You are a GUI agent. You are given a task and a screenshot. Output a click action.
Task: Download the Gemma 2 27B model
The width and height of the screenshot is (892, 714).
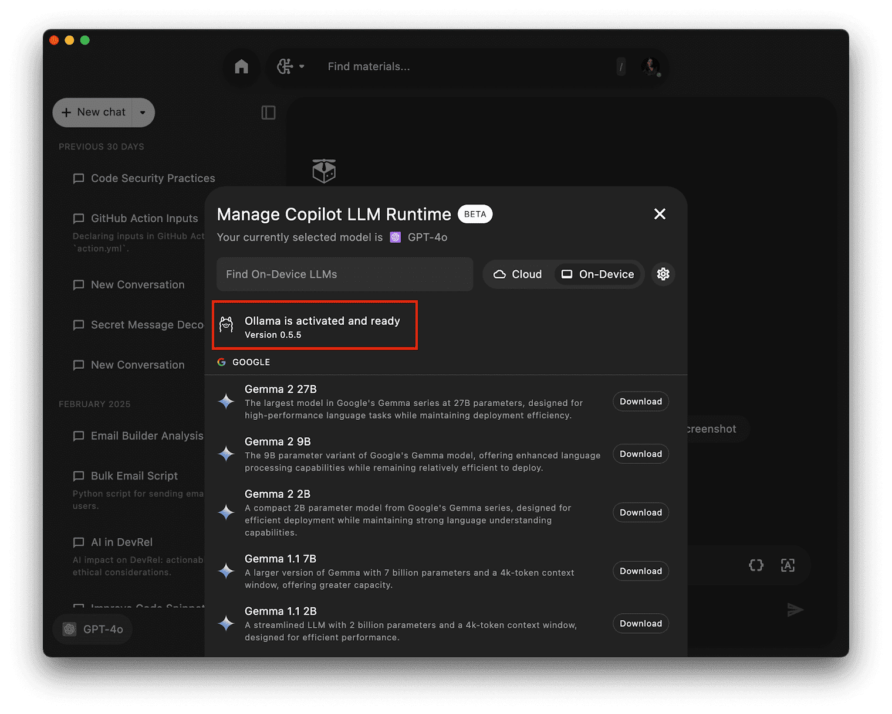pyautogui.click(x=641, y=402)
